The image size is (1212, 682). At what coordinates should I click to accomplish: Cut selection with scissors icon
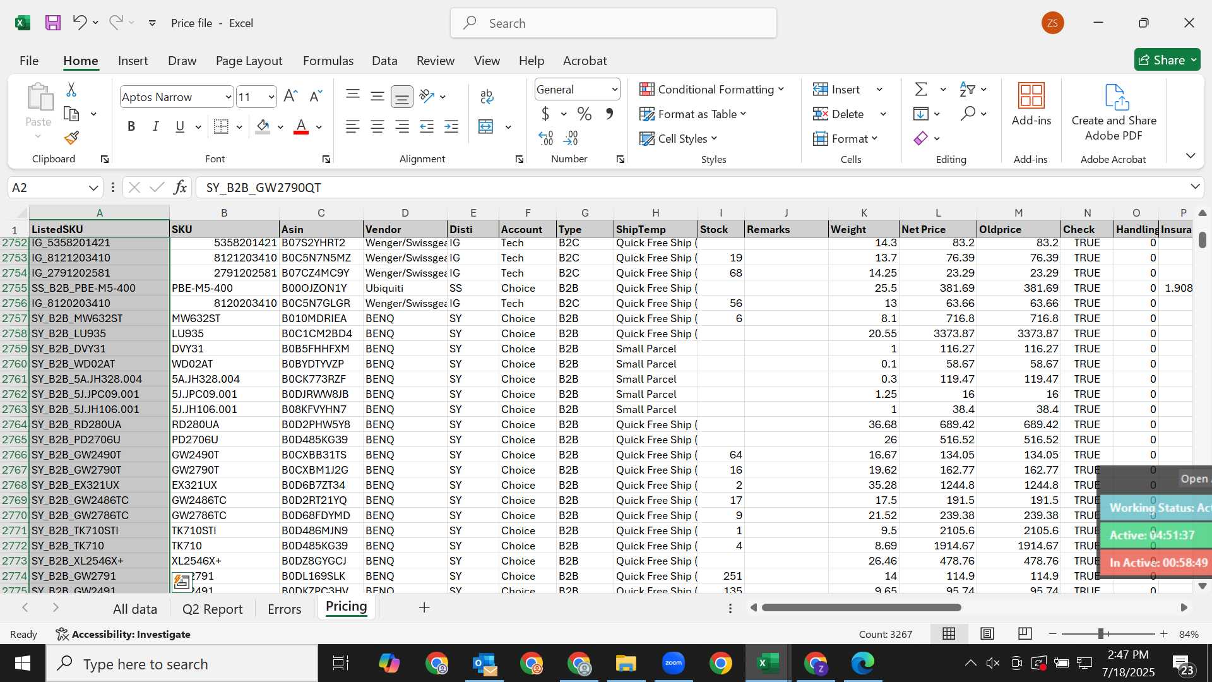point(71,90)
